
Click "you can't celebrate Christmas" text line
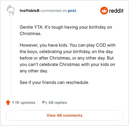pos(67,64)
